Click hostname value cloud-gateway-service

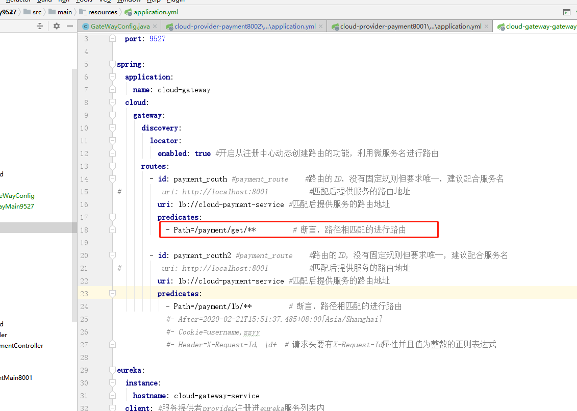coord(217,396)
